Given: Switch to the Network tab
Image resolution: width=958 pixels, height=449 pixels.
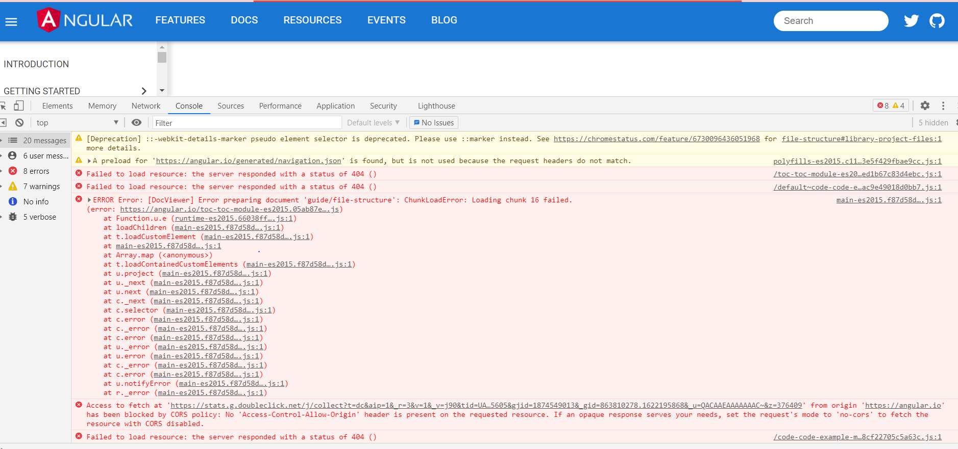Looking at the screenshot, I should click(x=146, y=106).
